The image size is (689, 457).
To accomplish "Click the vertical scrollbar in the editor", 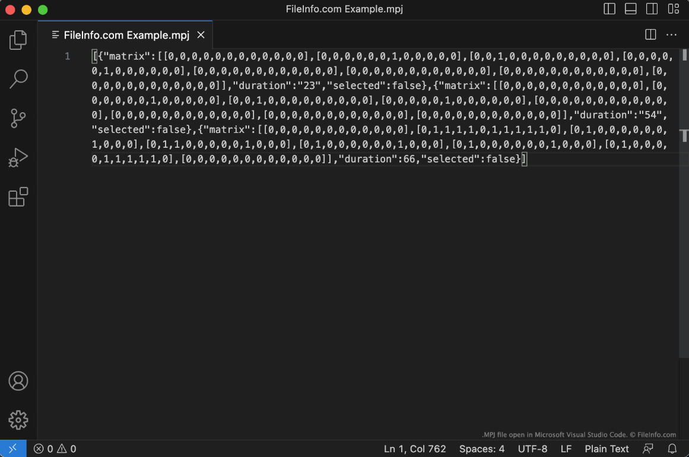I will tap(684, 137).
